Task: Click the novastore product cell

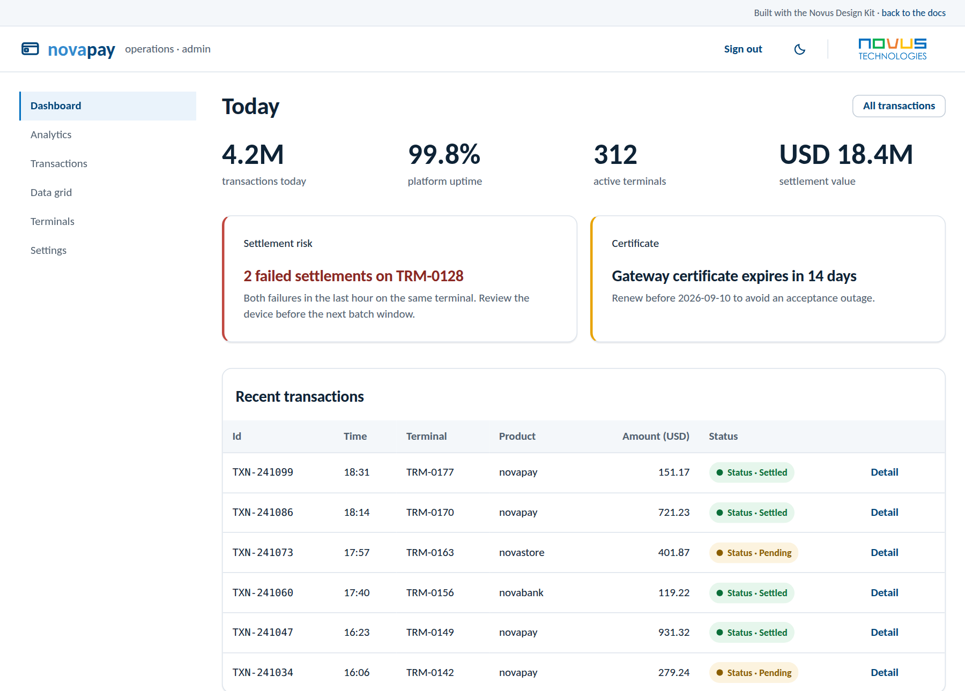Action: click(x=522, y=553)
